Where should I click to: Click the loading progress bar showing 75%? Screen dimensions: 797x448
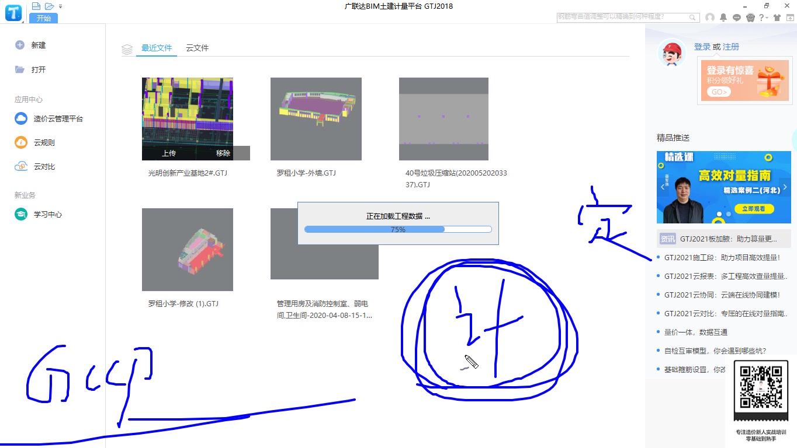pyautogui.click(x=398, y=229)
